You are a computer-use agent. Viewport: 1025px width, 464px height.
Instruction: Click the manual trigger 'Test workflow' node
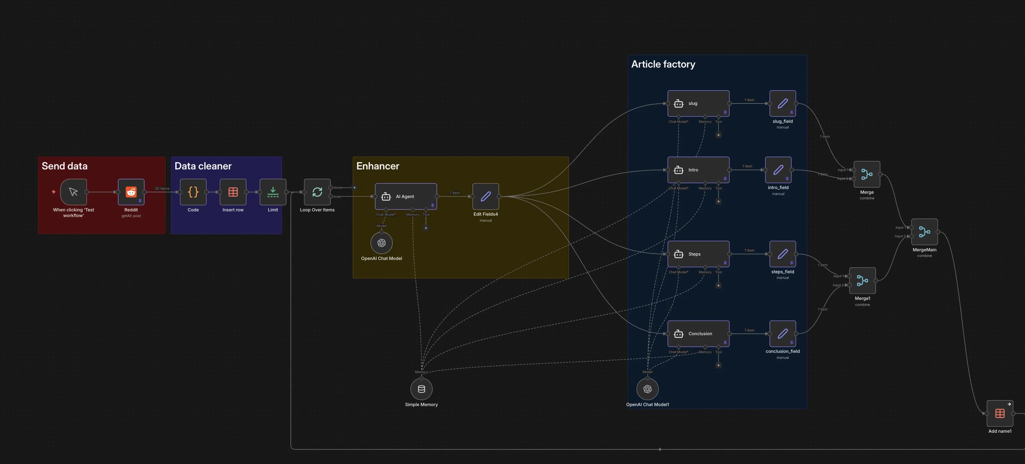pyautogui.click(x=74, y=192)
